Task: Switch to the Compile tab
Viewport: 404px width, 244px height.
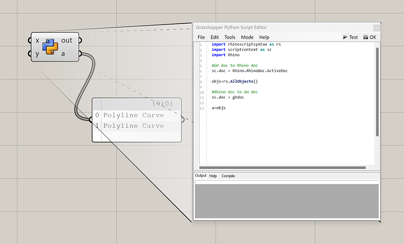Action: [228, 176]
